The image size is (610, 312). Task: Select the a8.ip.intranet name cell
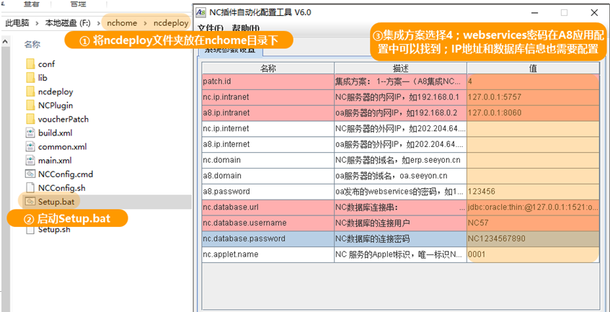tap(268, 113)
